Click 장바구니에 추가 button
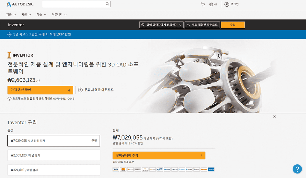 159,155
